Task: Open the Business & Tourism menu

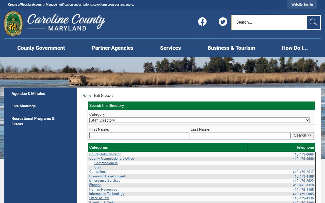Action: 231,48
